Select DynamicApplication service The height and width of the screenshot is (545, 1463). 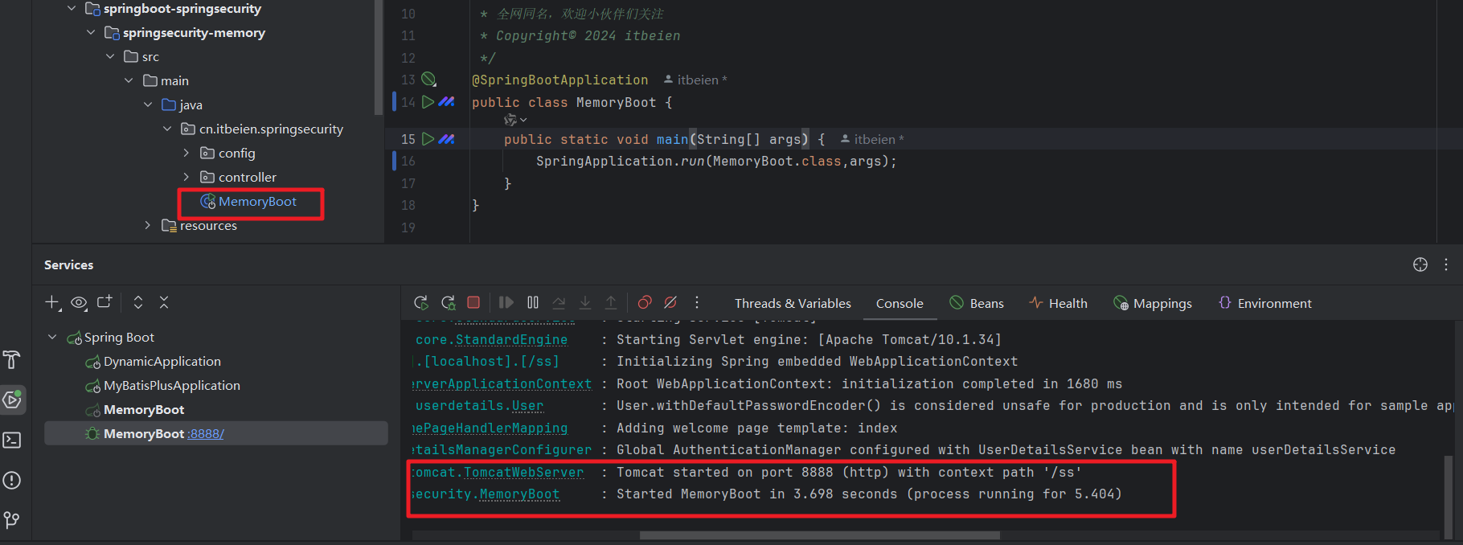(x=162, y=361)
